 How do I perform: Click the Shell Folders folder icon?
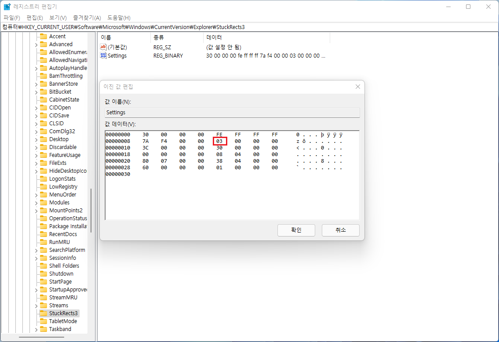point(43,266)
